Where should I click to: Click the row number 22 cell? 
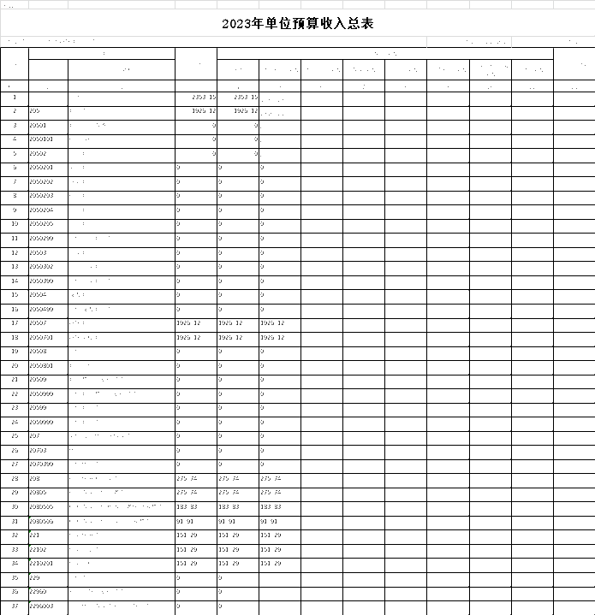[15, 394]
